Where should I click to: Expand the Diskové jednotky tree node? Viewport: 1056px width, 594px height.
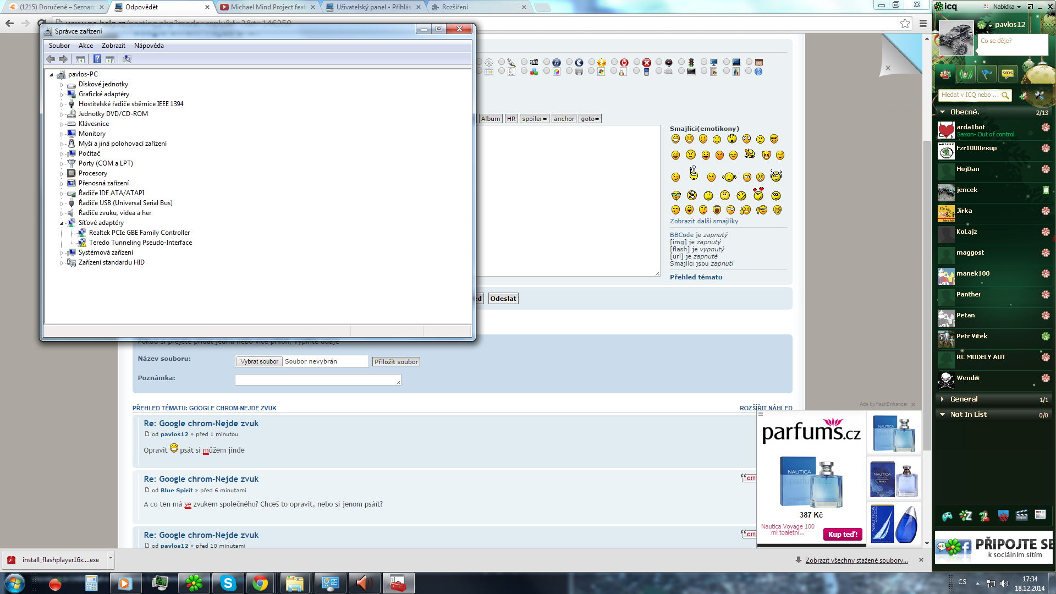tap(62, 85)
